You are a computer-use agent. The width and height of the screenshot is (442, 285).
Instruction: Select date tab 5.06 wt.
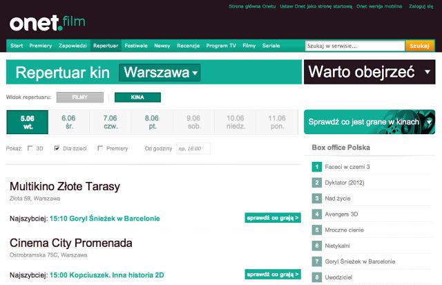coord(28,122)
